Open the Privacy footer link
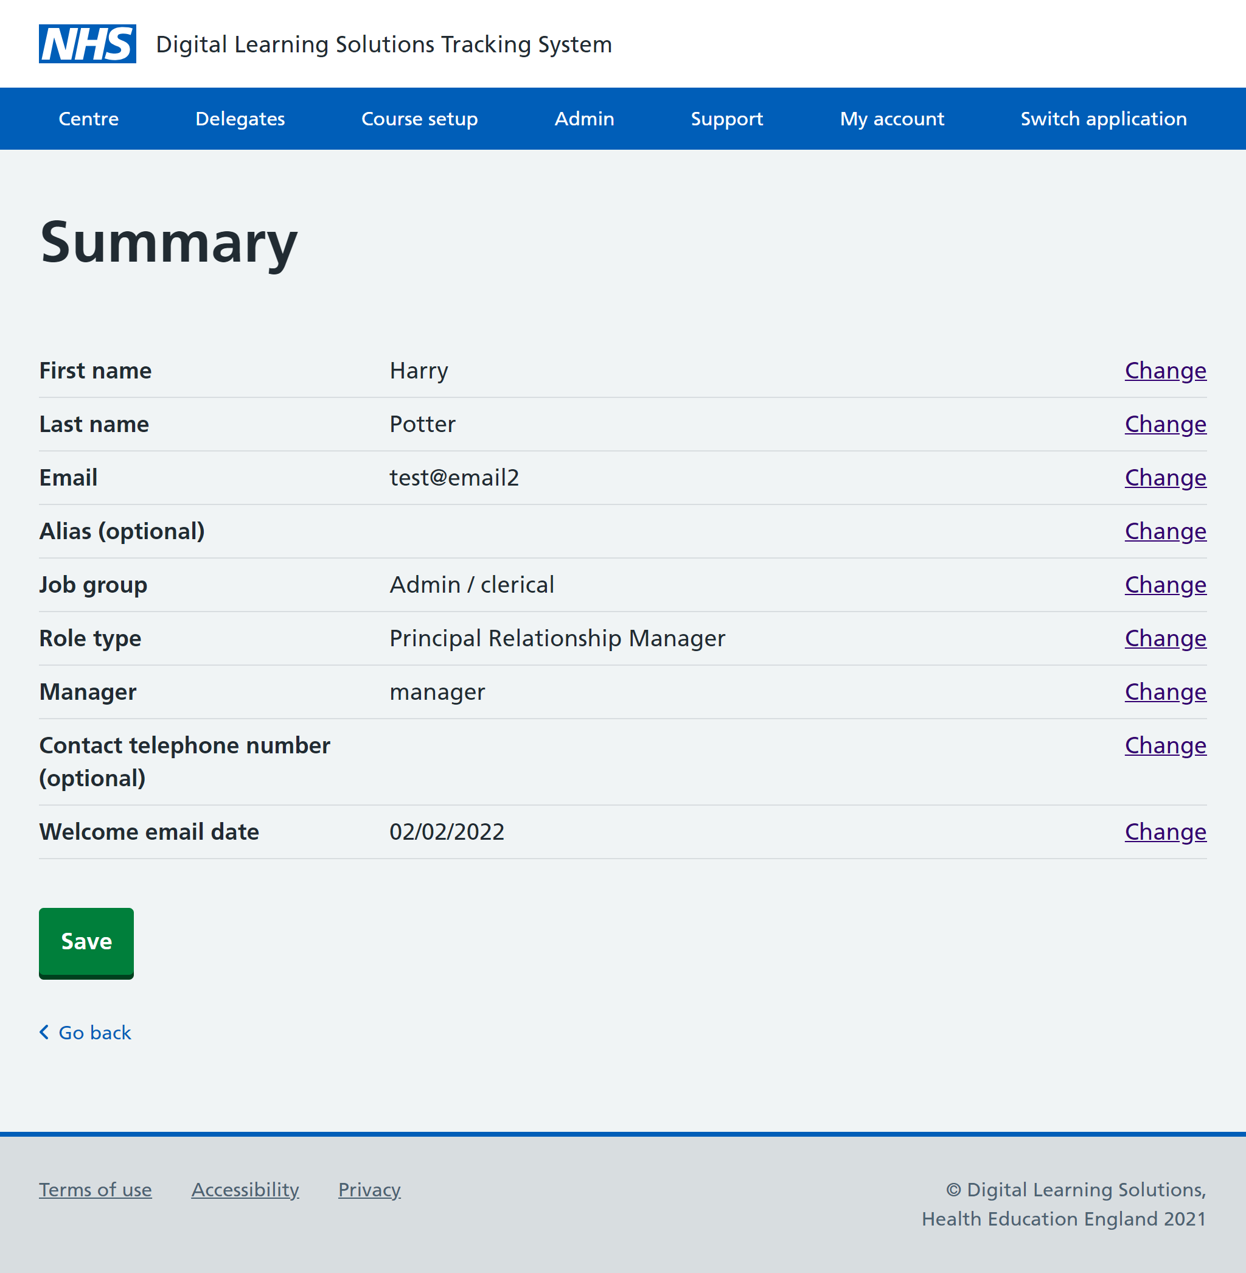Image resolution: width=1246 pixels, height=1273 pixels. click(369, 1189)
